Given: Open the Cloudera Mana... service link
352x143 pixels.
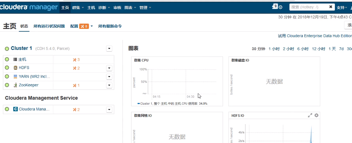Looking at the screenshot, I should coord(34,109).
